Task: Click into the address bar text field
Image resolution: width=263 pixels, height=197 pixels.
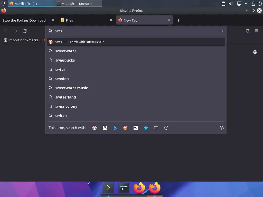Action: tap(136, 31)
